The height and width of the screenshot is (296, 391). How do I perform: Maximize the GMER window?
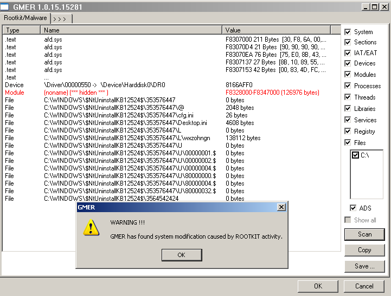click(374, 7)
